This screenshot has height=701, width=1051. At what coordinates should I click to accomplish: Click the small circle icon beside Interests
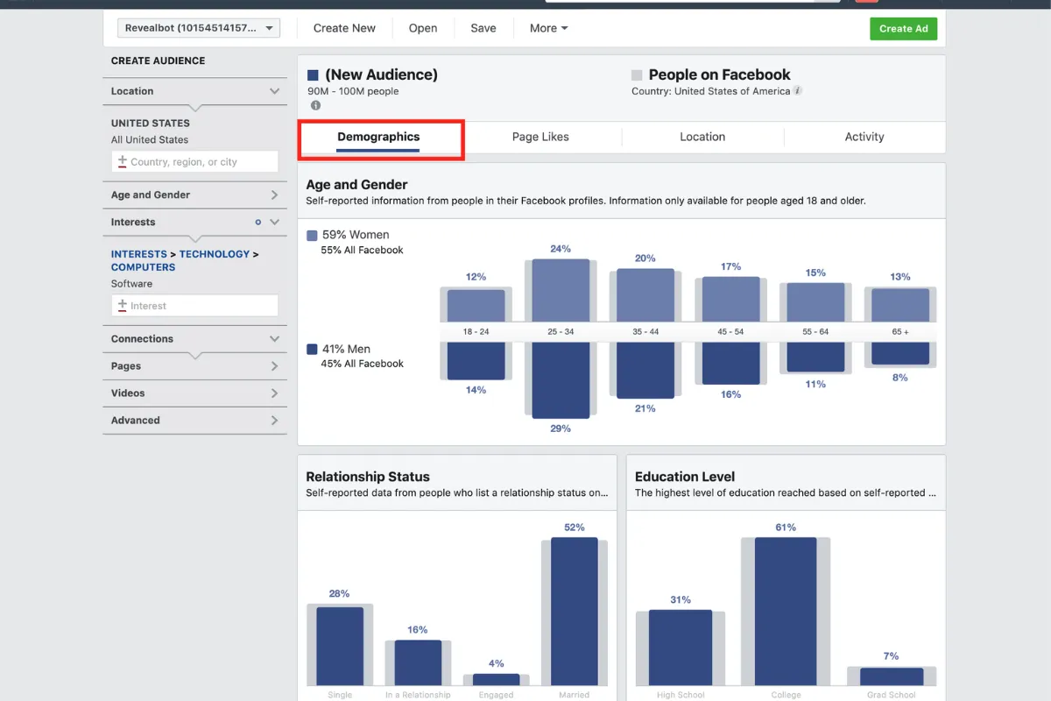point(257,223)
